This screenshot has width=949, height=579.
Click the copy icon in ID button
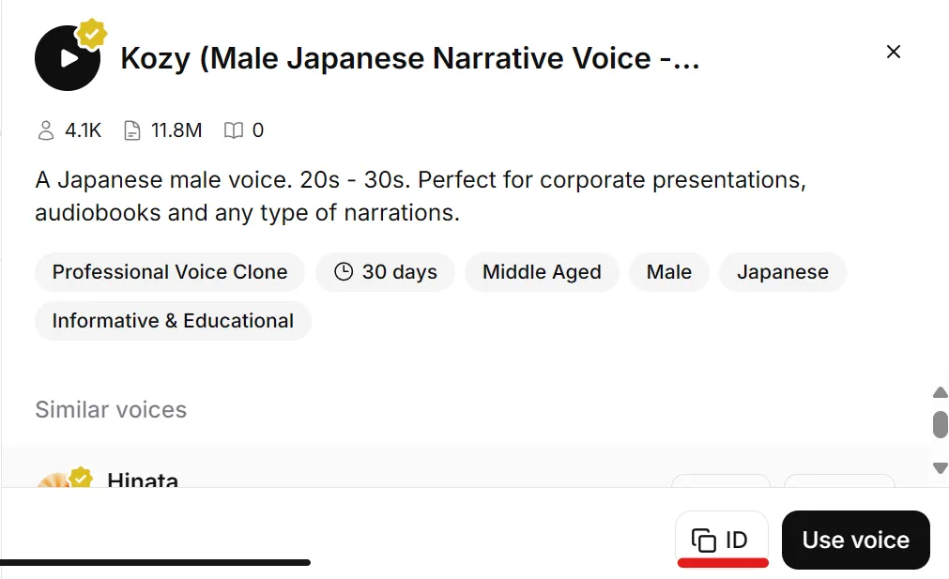point(704,540)
